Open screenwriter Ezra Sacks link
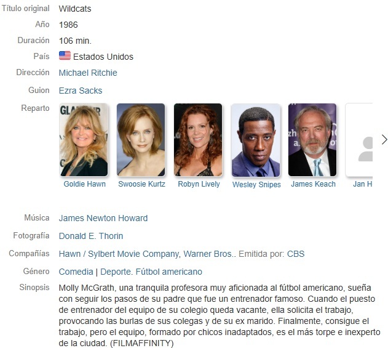The width and height of the screenshot is (388, 348). point(81,91)
